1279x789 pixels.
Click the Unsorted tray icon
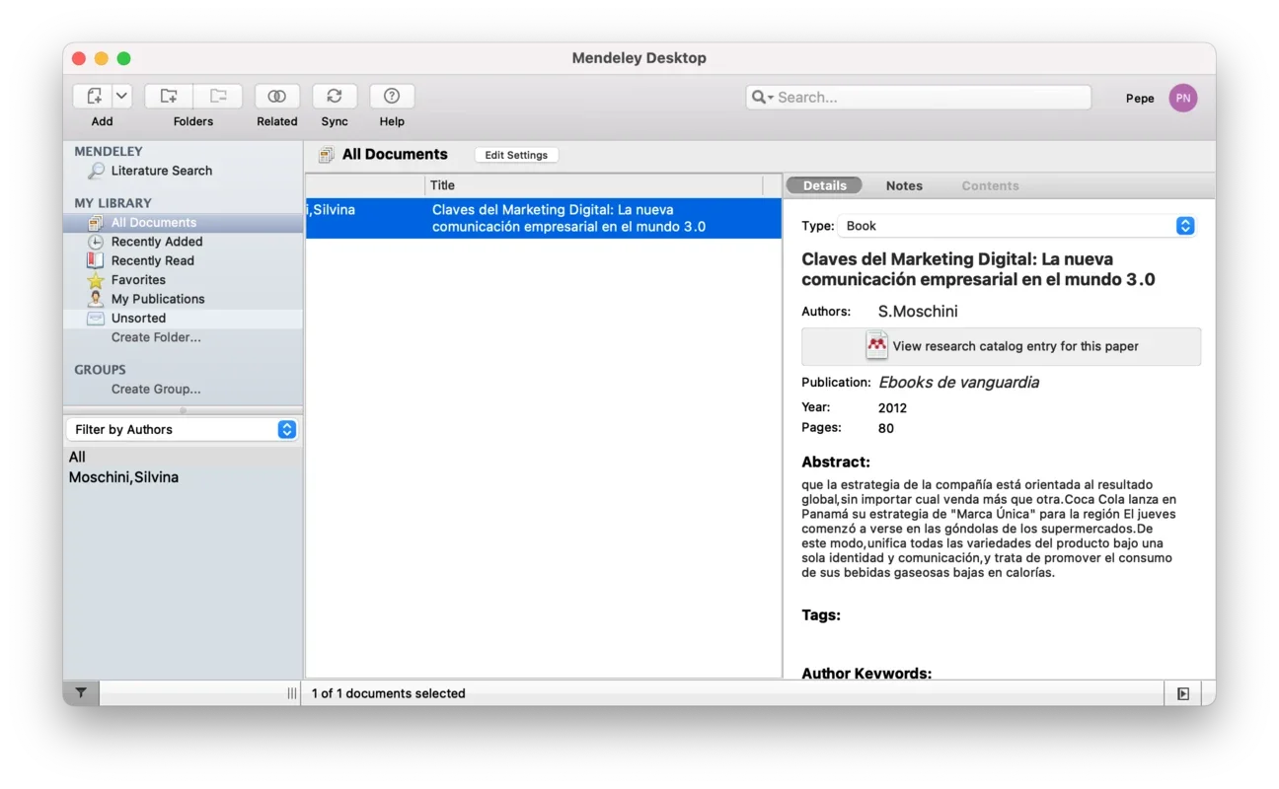point(95,319)
